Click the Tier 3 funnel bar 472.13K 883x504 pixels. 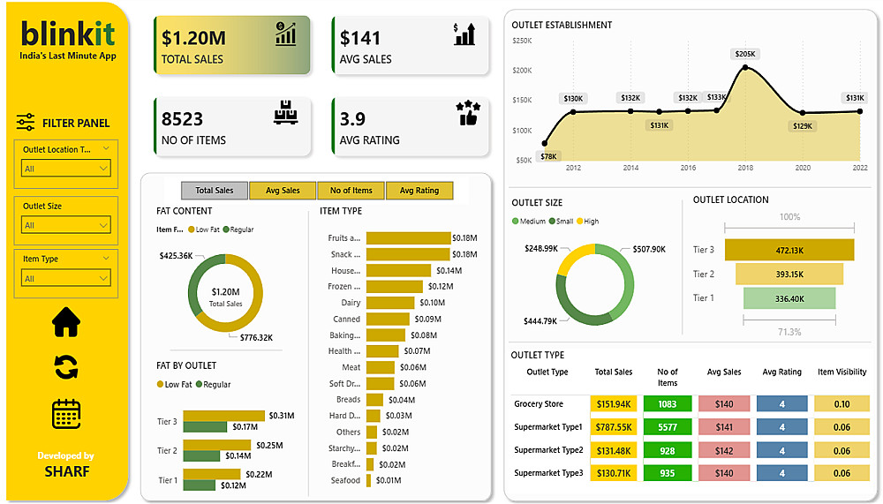tap(789, 250)
